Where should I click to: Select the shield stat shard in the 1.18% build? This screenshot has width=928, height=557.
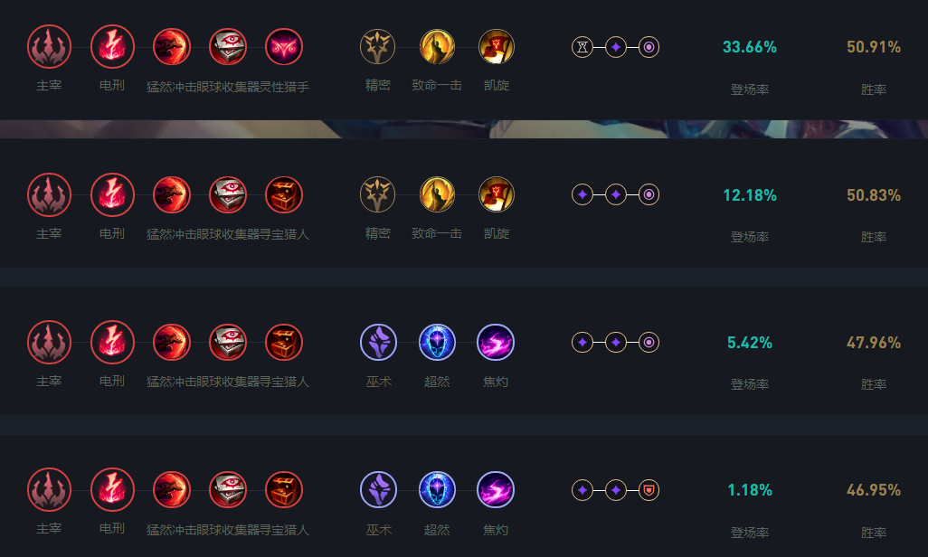coord(649,490)
